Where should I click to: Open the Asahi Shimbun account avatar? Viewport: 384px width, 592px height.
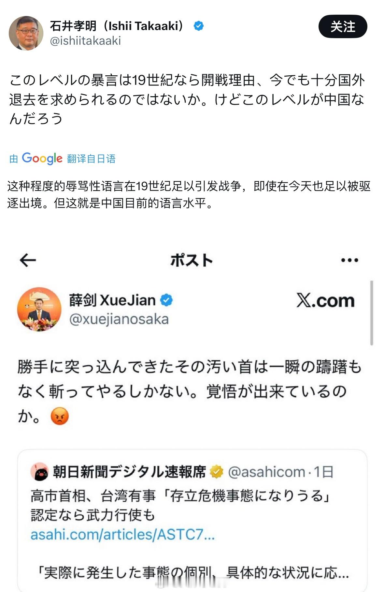coord(39,472)
